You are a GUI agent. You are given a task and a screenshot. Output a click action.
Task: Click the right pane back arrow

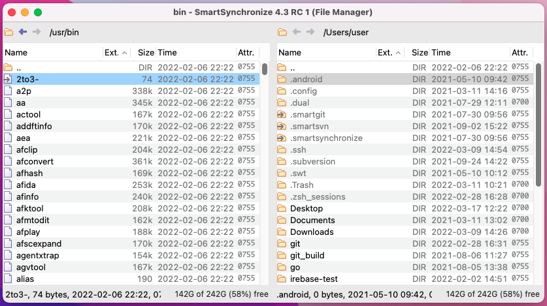pos(297,32)
